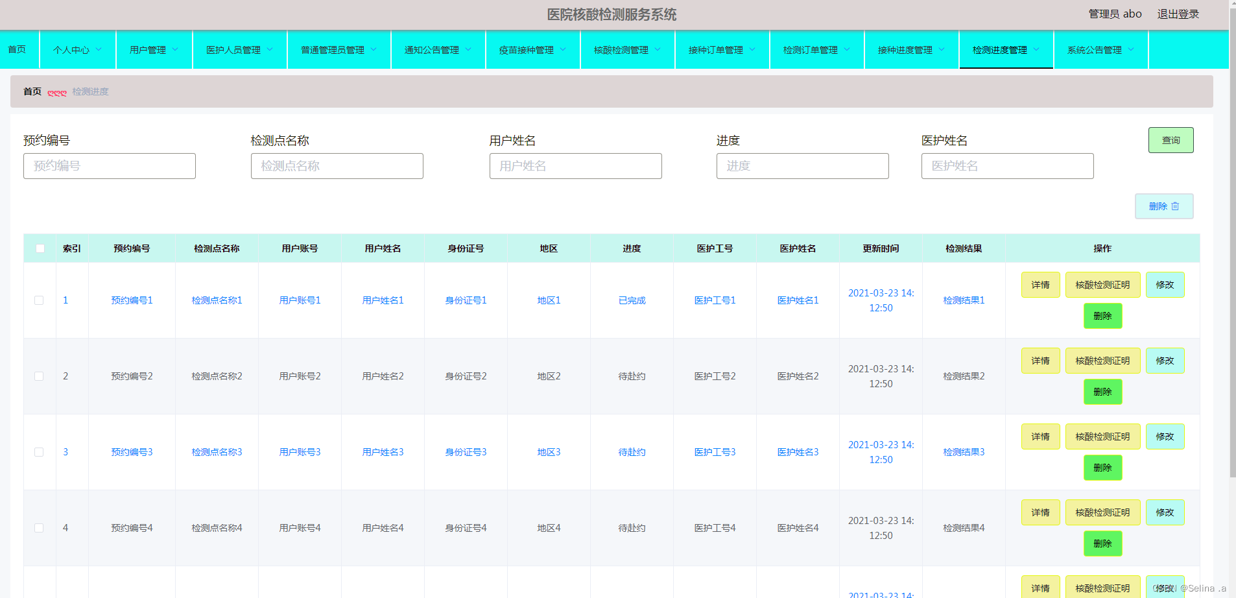Click 核酸检测证明 on row 2
Image resolution: width=1236 pixels, height=598 pixels.
click(1102, 360)
